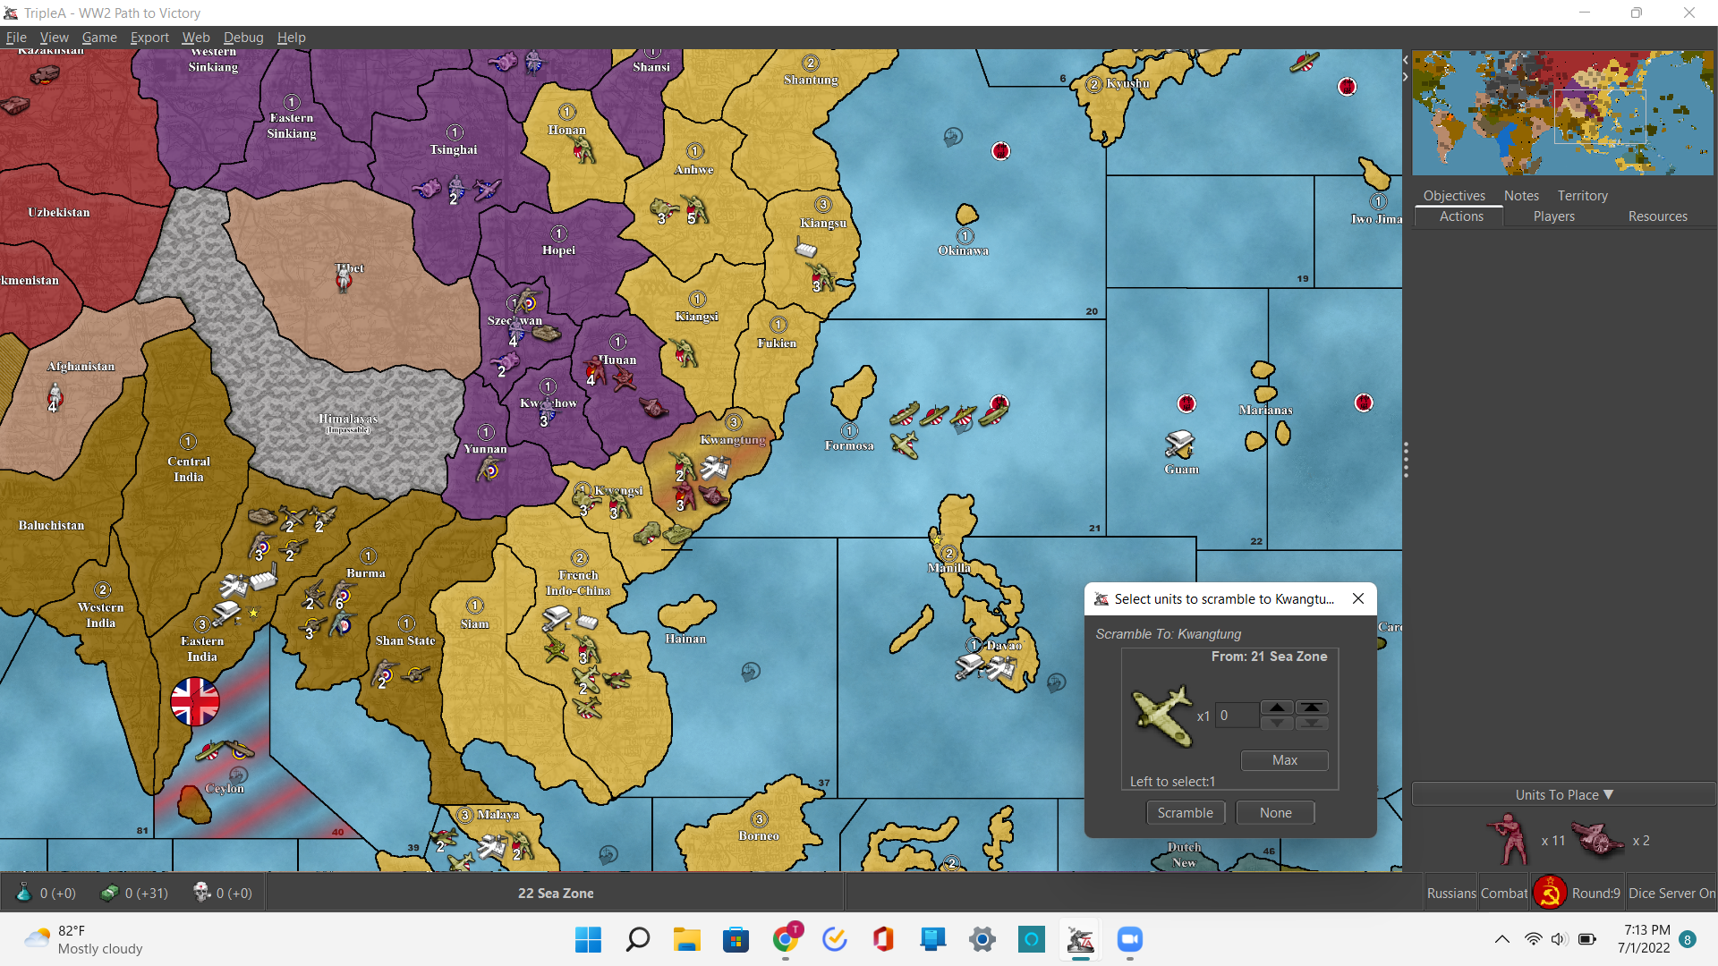Click the fighter plane icon in scramble dialog
1718x966 pixels.
click(x=1162, y=716)
